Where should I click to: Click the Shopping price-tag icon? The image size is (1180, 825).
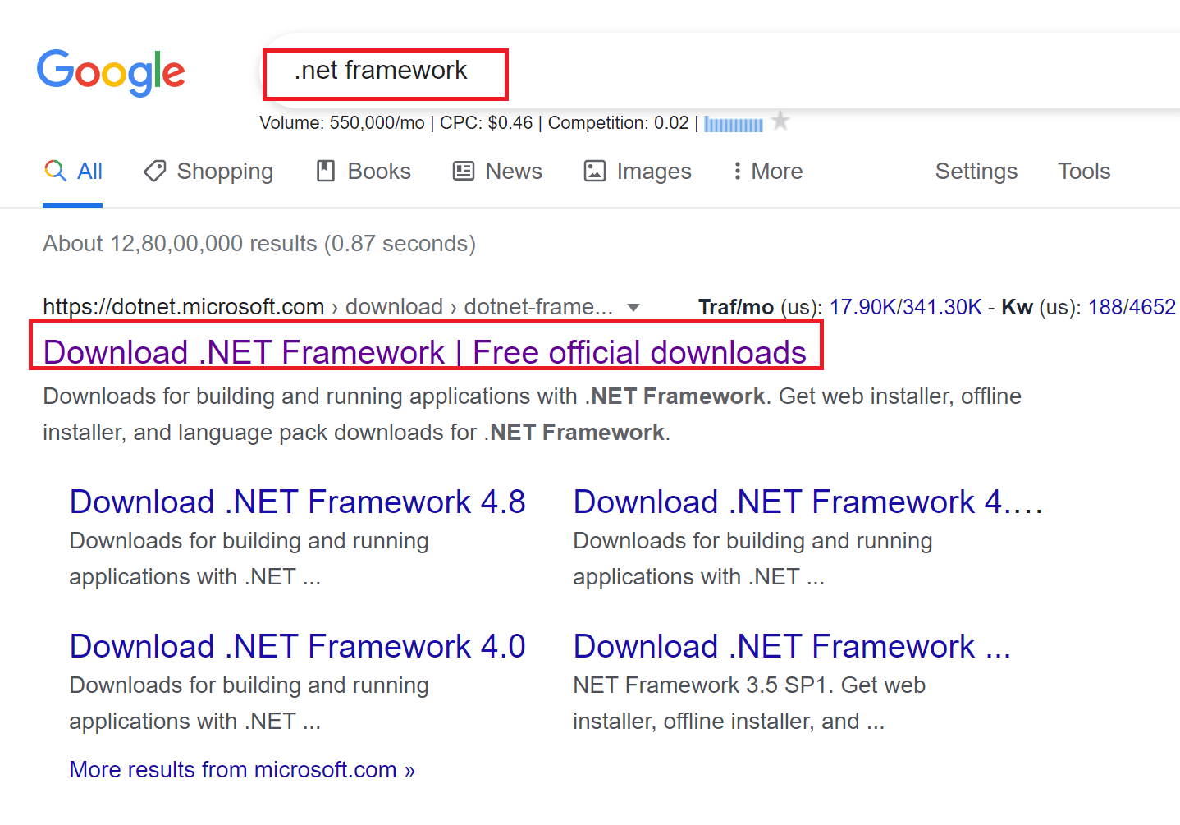155,171
